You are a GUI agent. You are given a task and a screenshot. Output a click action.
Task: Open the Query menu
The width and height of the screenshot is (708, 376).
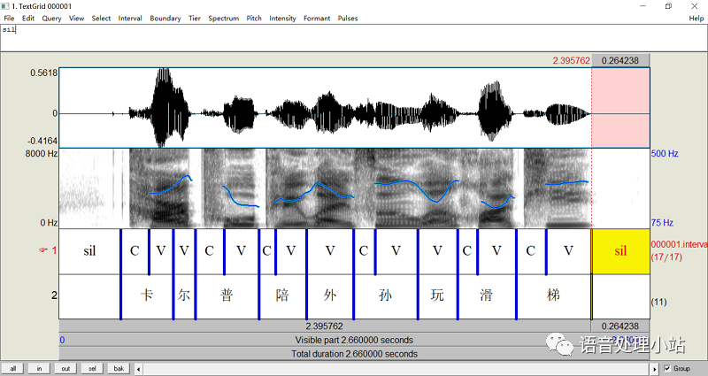pyautogui.click(x=51, y=19)
